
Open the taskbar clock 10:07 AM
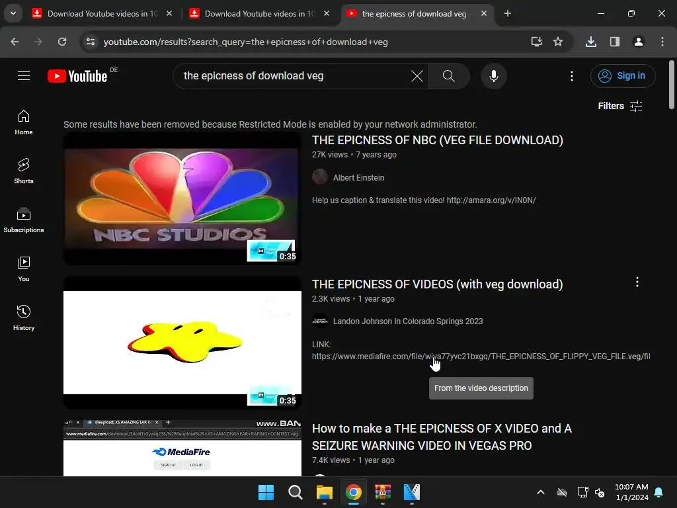click(x=631, y=492)
